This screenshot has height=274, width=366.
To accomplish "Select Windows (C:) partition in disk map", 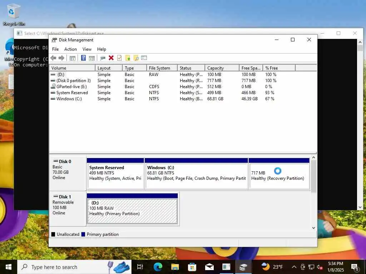I will pyautogui.click(x=196, y=174).
